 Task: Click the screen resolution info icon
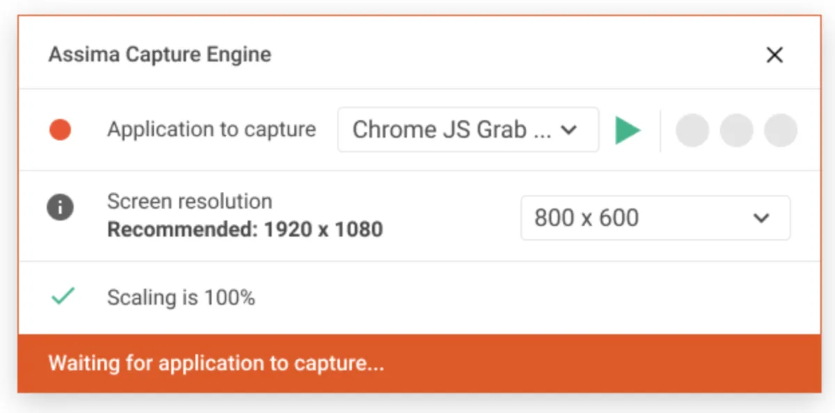[61, 207]
